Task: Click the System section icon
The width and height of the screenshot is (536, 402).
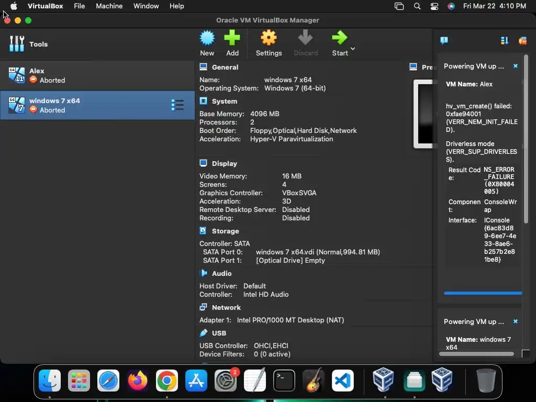Action: tap(204, 101)
